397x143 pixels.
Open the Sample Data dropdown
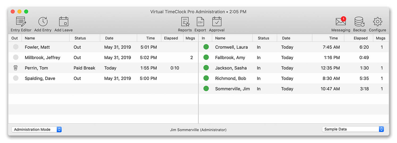coord(353,129)
